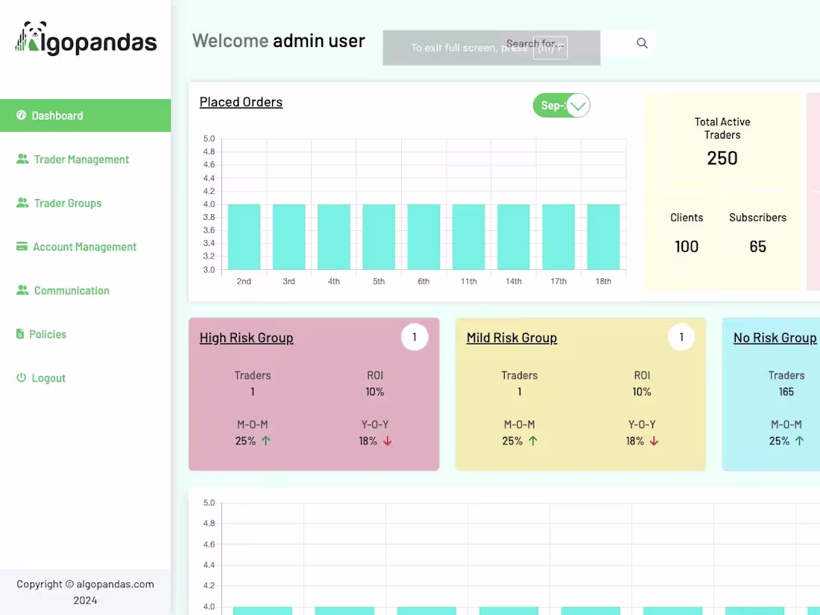820x615 pixels.
Task: Click the 11th bar in Placed Orders chart
Action: (x=469, y=237)
